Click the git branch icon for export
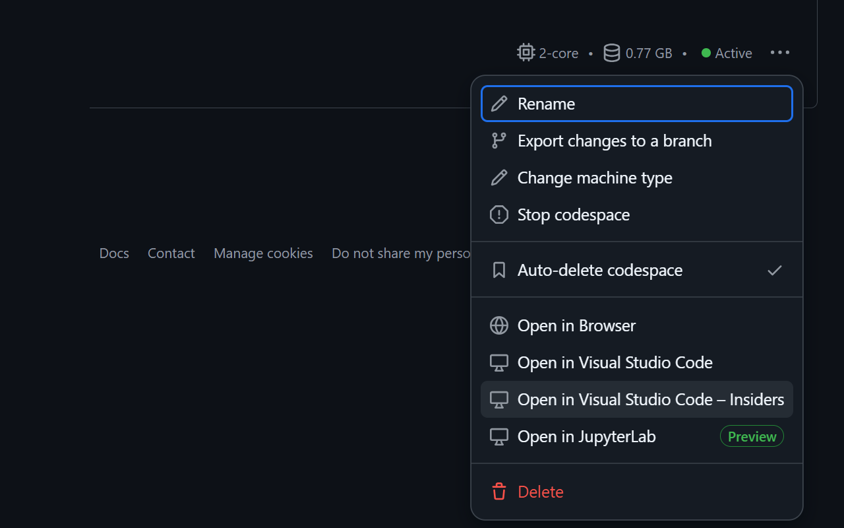Screen dimensions: 844x528 point(499,141)
